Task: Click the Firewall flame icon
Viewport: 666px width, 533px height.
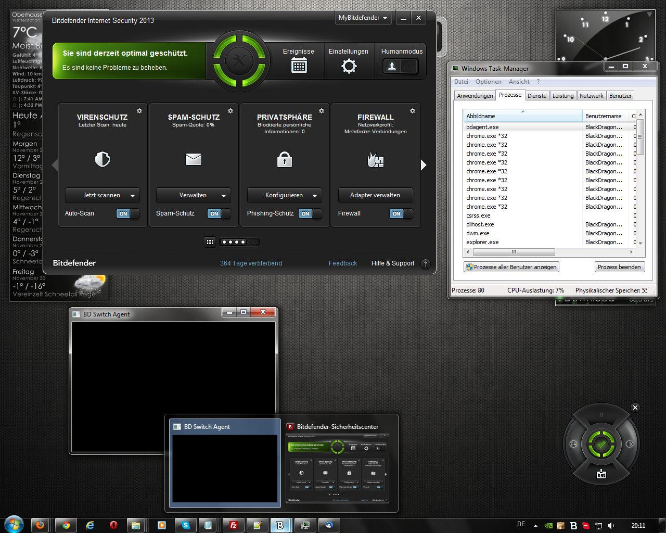Action: [375, 160]
